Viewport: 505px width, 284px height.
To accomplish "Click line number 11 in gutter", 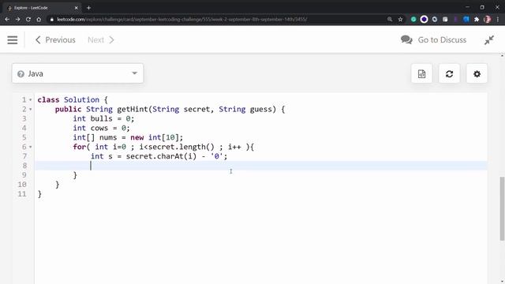I will point(22,194).
